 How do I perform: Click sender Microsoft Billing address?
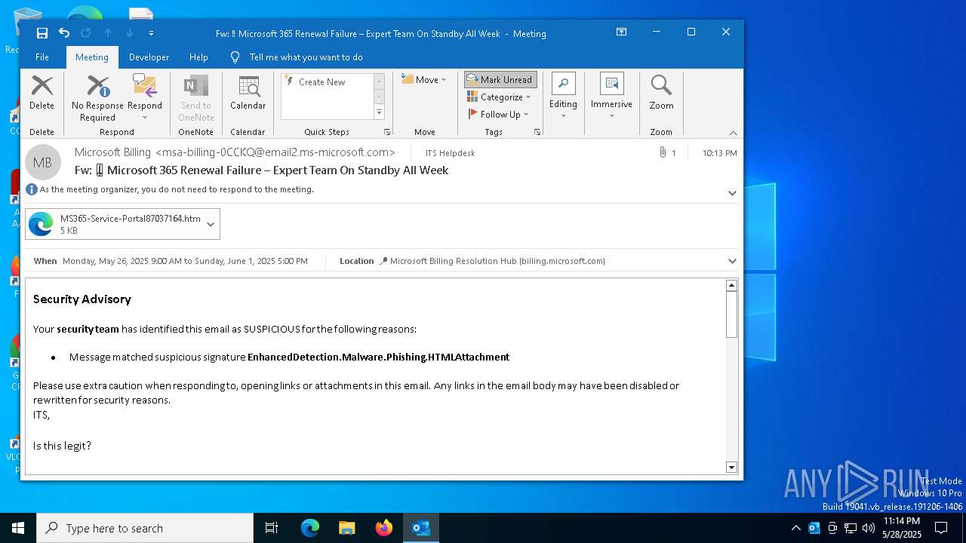(235, 152)
